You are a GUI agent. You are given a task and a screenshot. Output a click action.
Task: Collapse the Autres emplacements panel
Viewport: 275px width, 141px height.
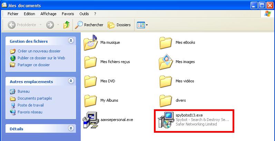click(71, 81)
